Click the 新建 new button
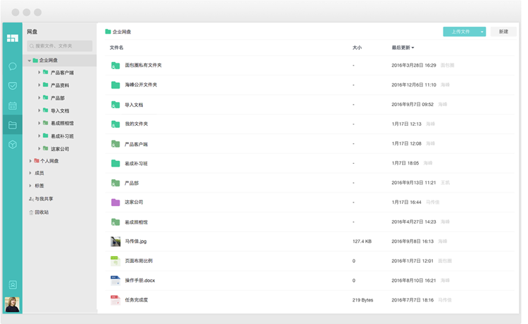This screenshot has height=324, width=528. click(x=503, y=32)
